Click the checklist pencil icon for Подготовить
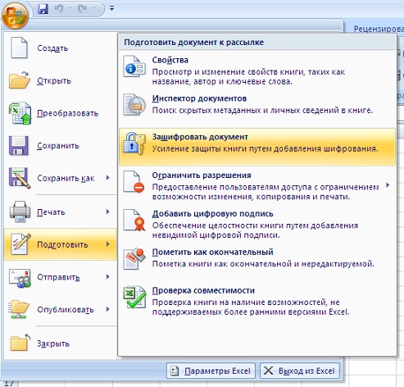Viewport: 404px width, 387px height. [x=20, y=244]
